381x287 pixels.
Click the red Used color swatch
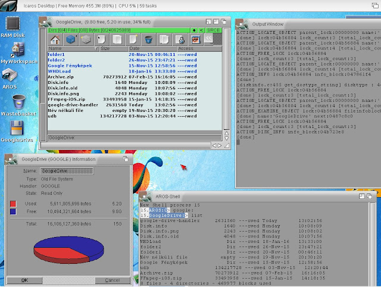tap(13, 204)
